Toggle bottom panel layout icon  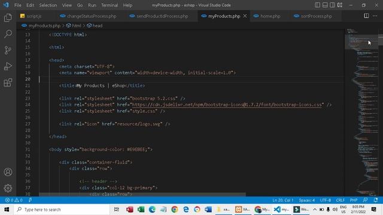[325, 5]
